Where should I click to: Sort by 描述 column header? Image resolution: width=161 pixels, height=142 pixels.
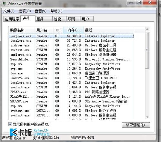[109, 30]
